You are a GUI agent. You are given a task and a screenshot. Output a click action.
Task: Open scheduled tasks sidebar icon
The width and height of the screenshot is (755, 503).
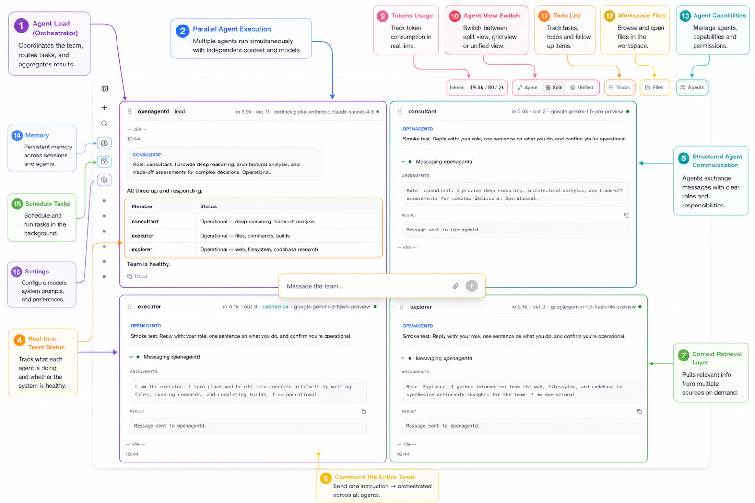104,161
